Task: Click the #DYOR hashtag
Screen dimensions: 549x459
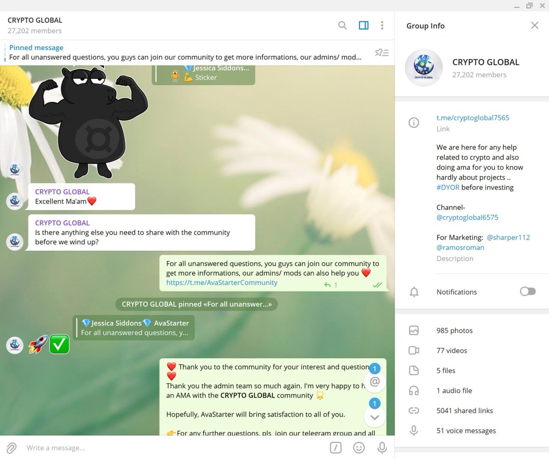Action: coord(448,187)
